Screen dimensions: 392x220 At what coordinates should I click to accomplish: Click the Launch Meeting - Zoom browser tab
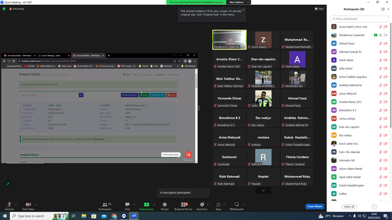[x=53, y=56]
